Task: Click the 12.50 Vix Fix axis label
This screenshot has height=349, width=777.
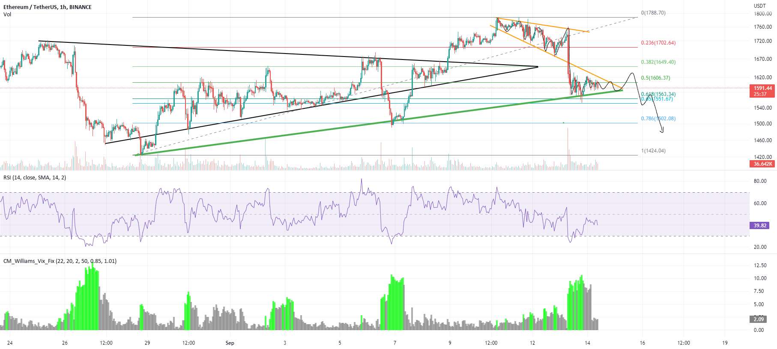Action: (x=760, y=265)
